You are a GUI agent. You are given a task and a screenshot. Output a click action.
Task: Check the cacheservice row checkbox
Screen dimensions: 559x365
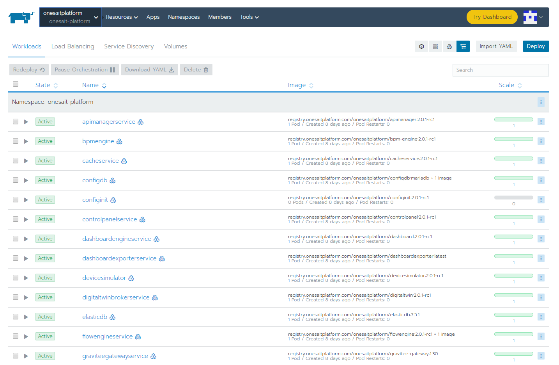(16, 160)
